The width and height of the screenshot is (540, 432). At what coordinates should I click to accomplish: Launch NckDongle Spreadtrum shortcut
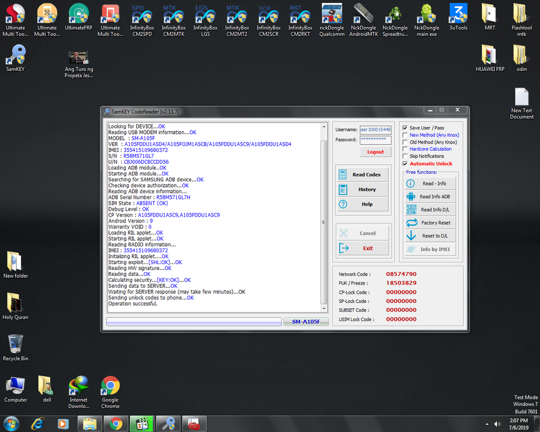(x=395, y=20)
